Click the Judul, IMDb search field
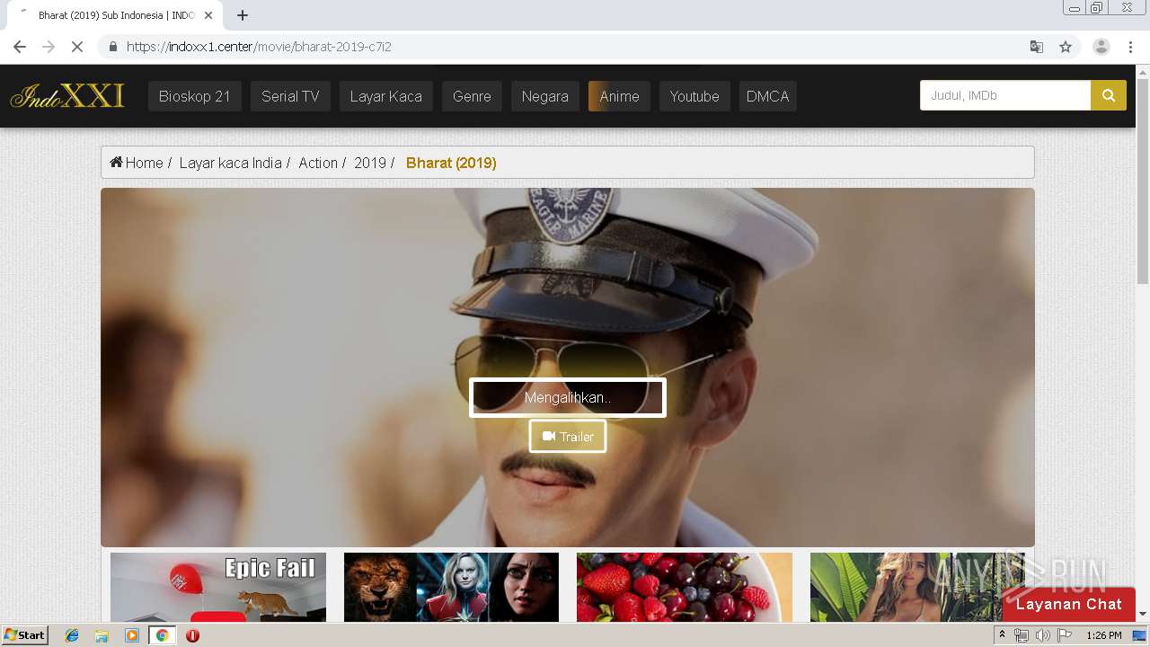1150x647 pixels. 1005,95
